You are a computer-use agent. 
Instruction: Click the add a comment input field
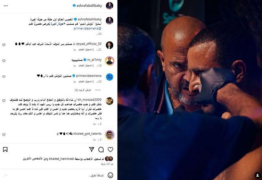55,175
